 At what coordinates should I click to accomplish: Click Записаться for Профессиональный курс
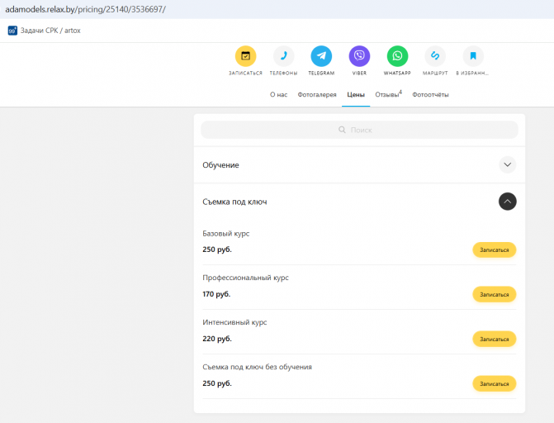pos(495,295)
